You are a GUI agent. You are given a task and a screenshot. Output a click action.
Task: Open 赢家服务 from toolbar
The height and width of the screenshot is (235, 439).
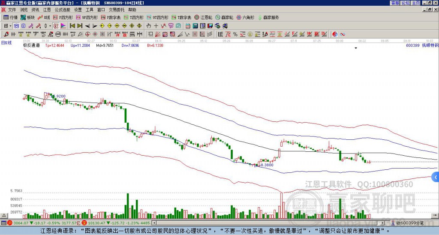[x=268, y=17]
